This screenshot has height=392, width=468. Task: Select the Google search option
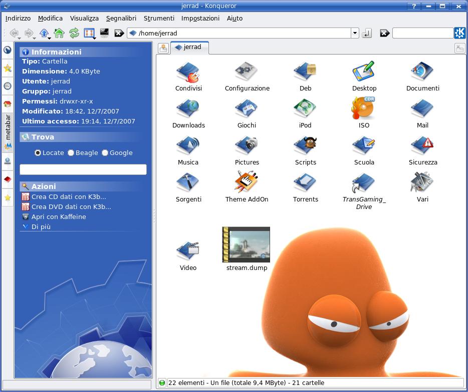[x=117, y=153]
